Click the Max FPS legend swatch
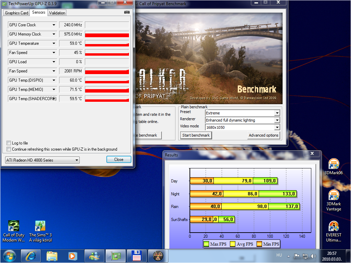This screenshot has width=351, height=263. 206,244
